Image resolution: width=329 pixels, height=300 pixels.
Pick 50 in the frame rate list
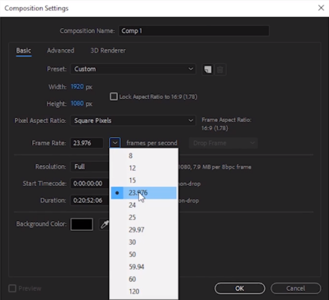pos(144,254)
